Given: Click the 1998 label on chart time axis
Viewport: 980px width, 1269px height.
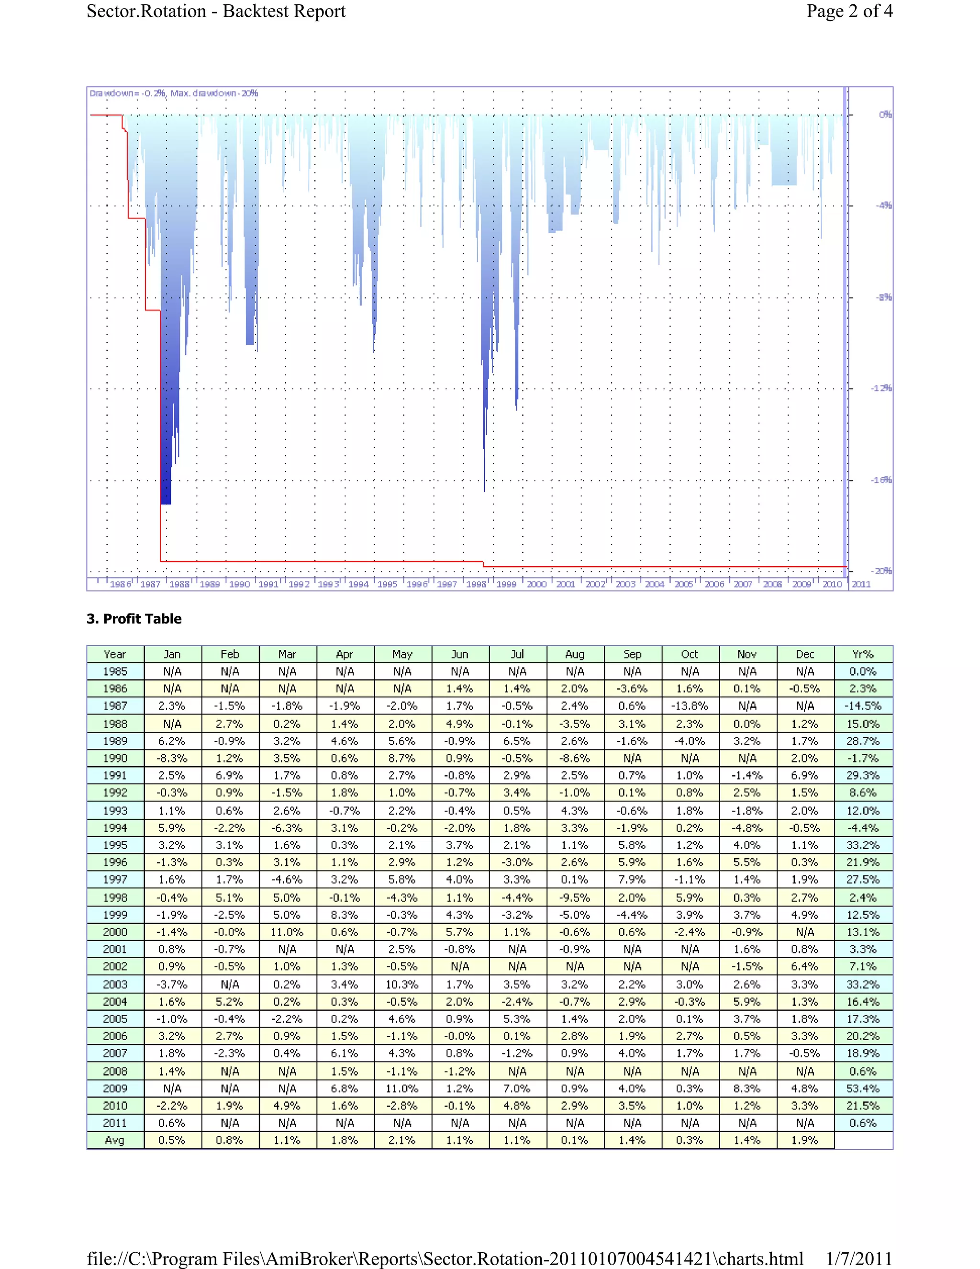Looking at the screenshot, I should [476, 585].
